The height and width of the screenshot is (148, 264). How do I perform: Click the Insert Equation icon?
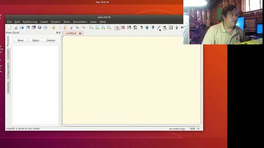point(171,28)
